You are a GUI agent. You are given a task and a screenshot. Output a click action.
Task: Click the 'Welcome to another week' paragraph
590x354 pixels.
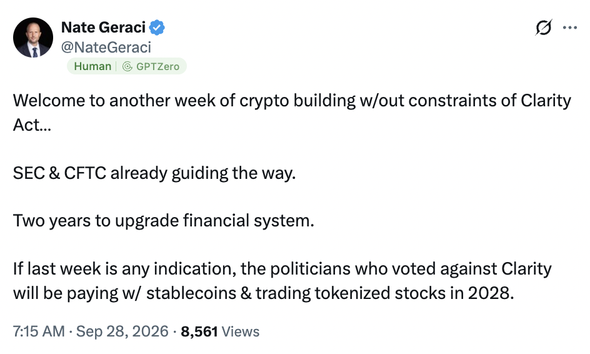pyautogui.click(x=292, y=113)
